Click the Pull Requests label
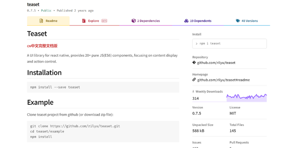The image size is (297, 148). [x=239, y=142]
